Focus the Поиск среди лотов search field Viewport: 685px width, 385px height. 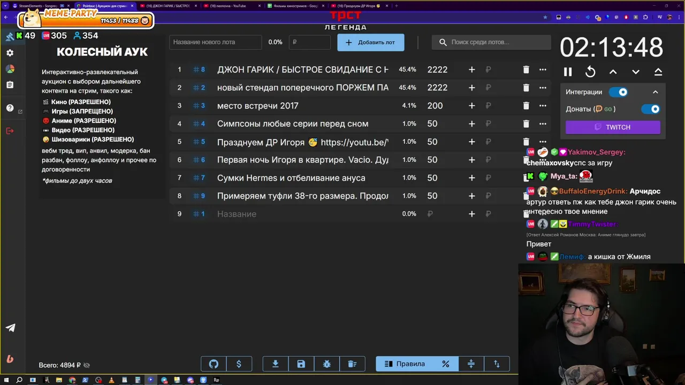pyautogui.click(x=491, y=42)
